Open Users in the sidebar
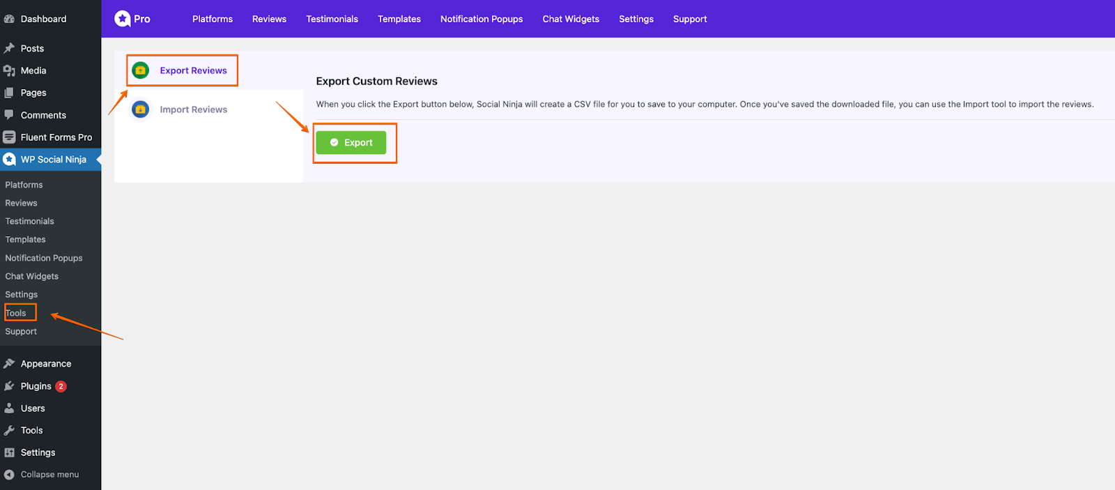The image size is (1115, 490). click(x=33, y=408)
